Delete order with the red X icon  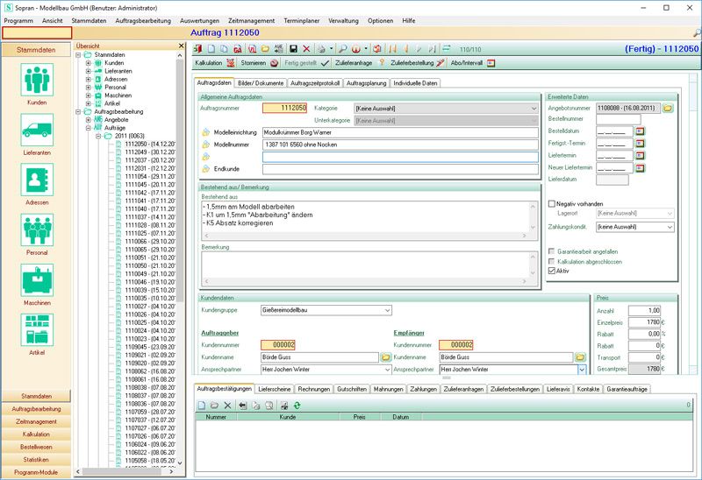[x=306, y=49]
